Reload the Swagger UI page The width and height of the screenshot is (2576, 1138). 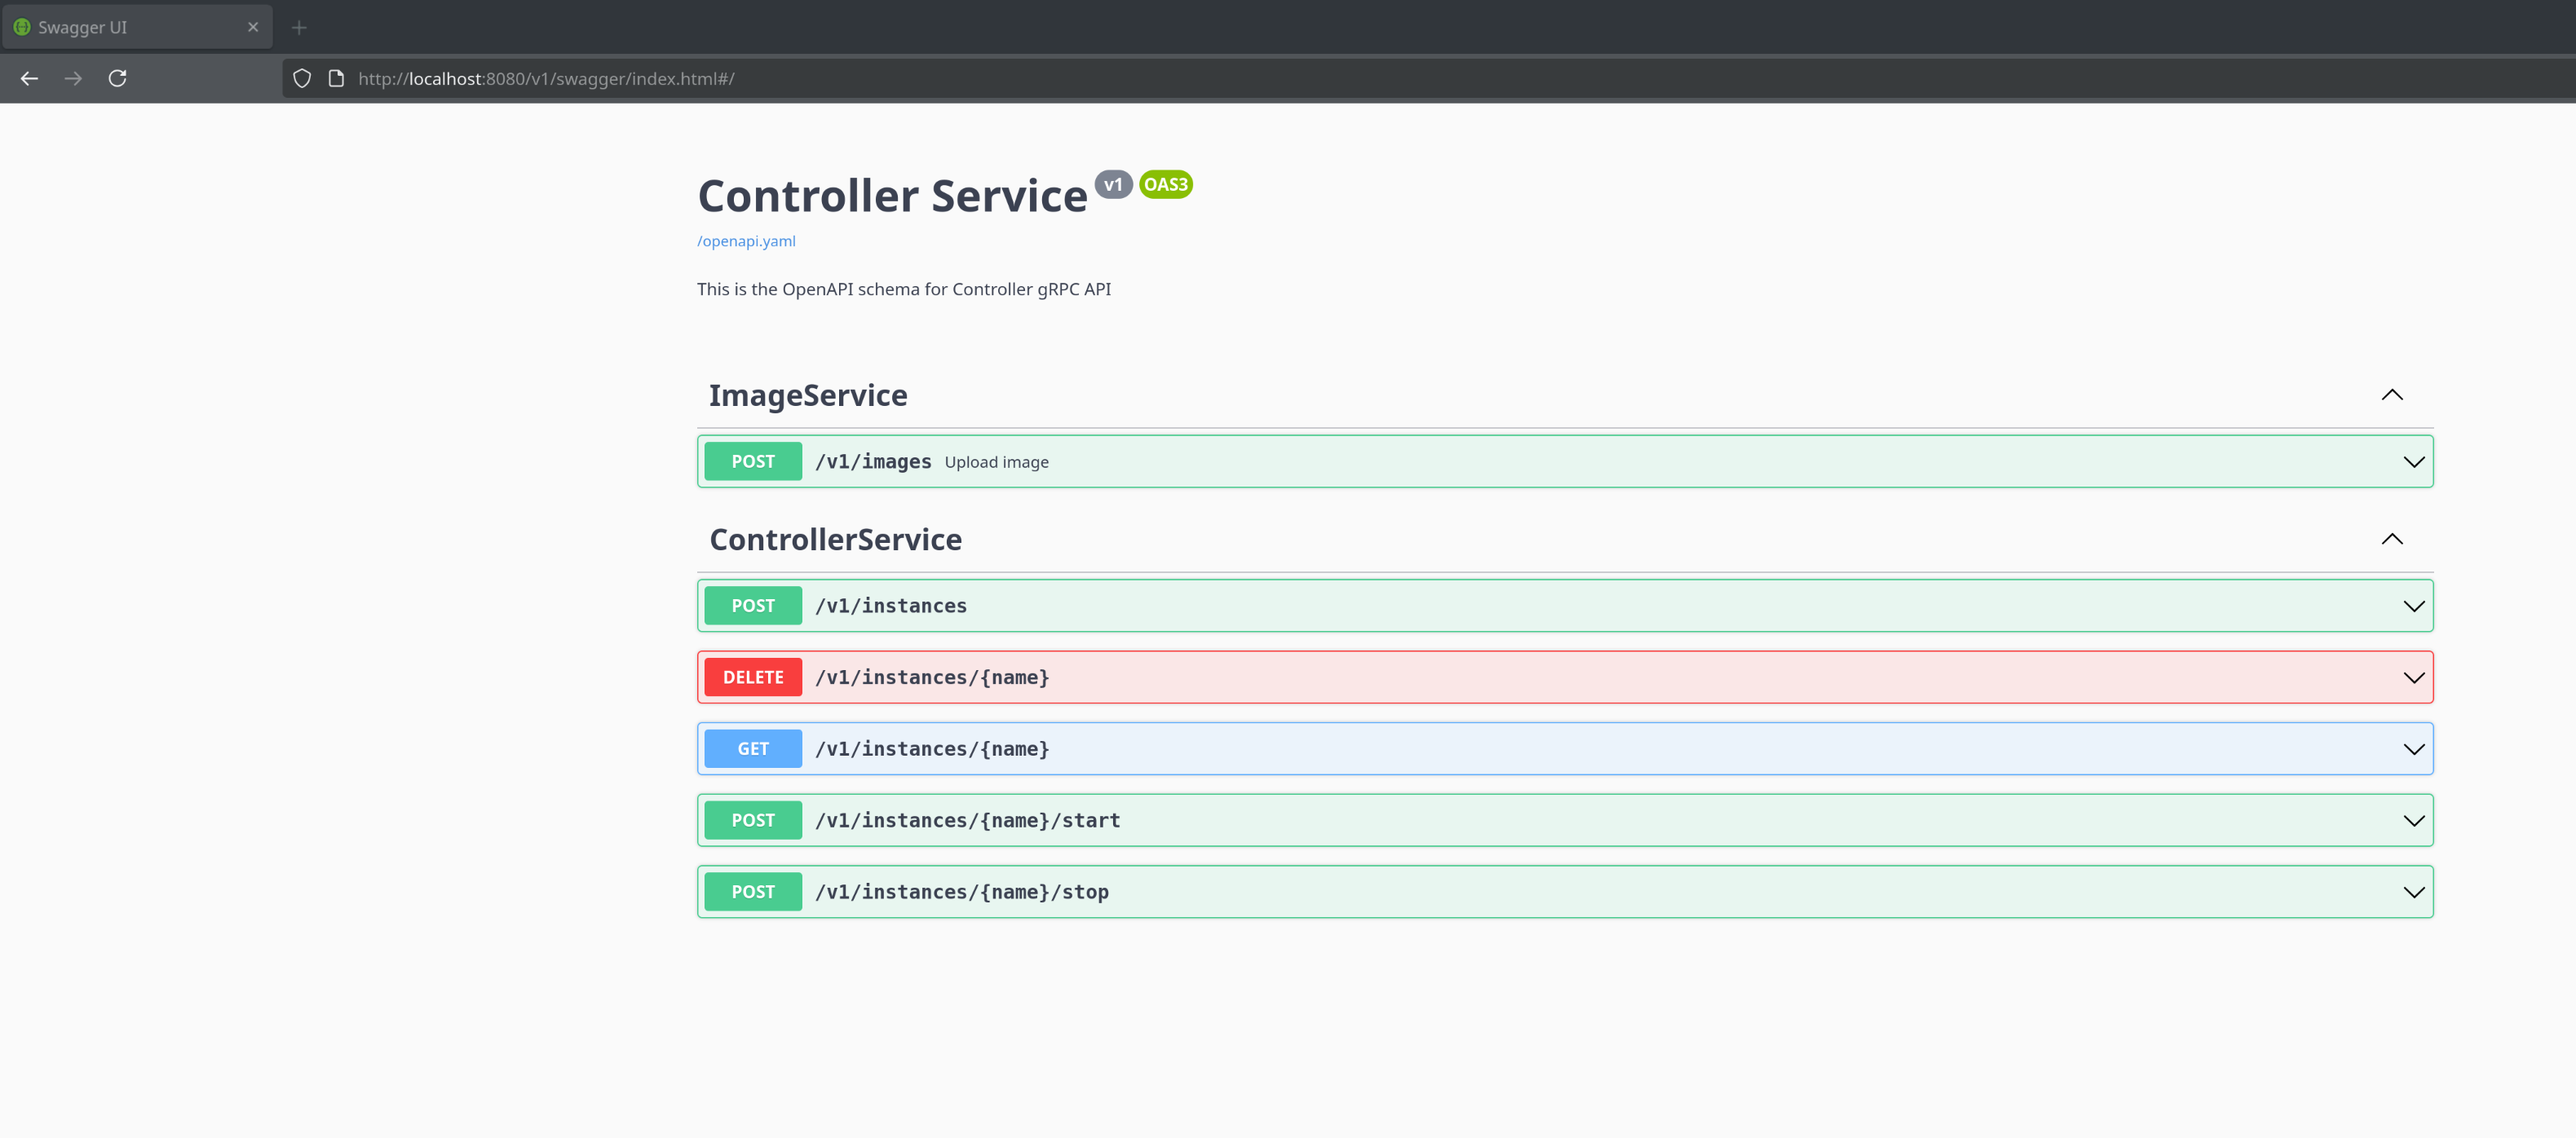coord(117,78)
